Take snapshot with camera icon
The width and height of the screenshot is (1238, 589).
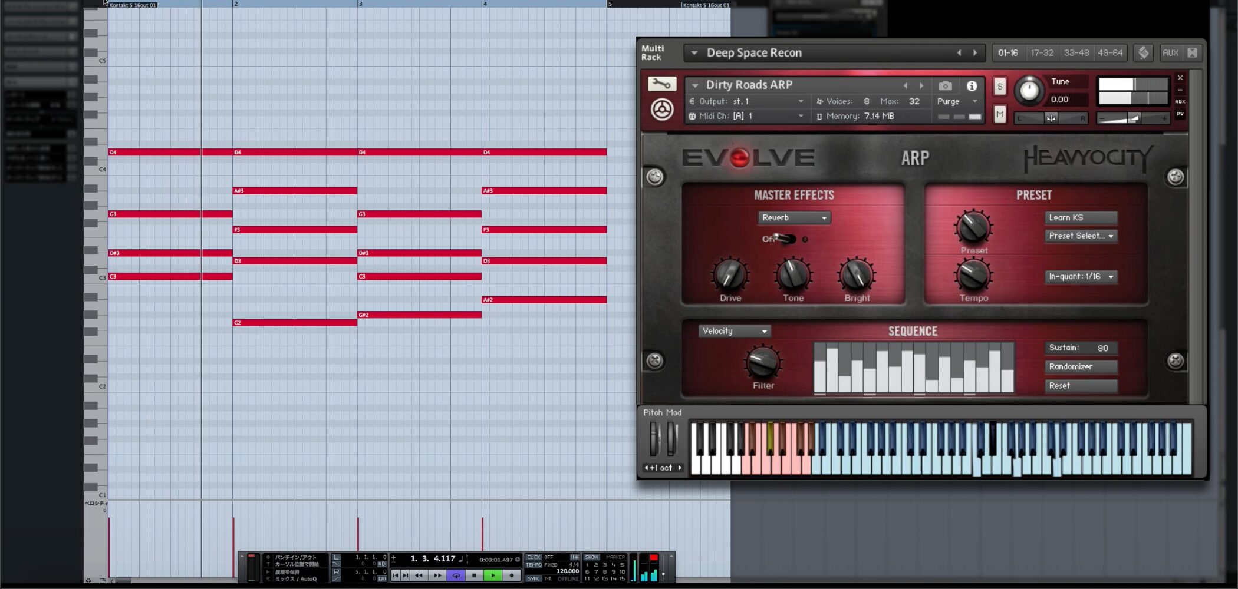pyautogui.click(x=945, y=86)
